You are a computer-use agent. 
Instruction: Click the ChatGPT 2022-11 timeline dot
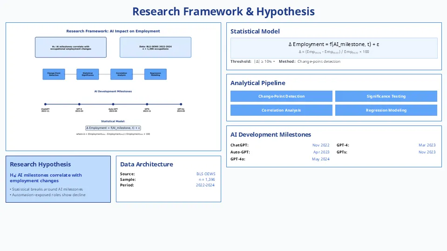tap(45, 104)
